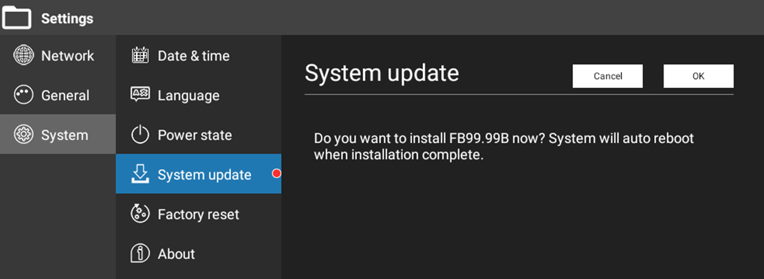Click the General three-dots icon
This screenshot has height=279, width=764.
coord(23,95)
